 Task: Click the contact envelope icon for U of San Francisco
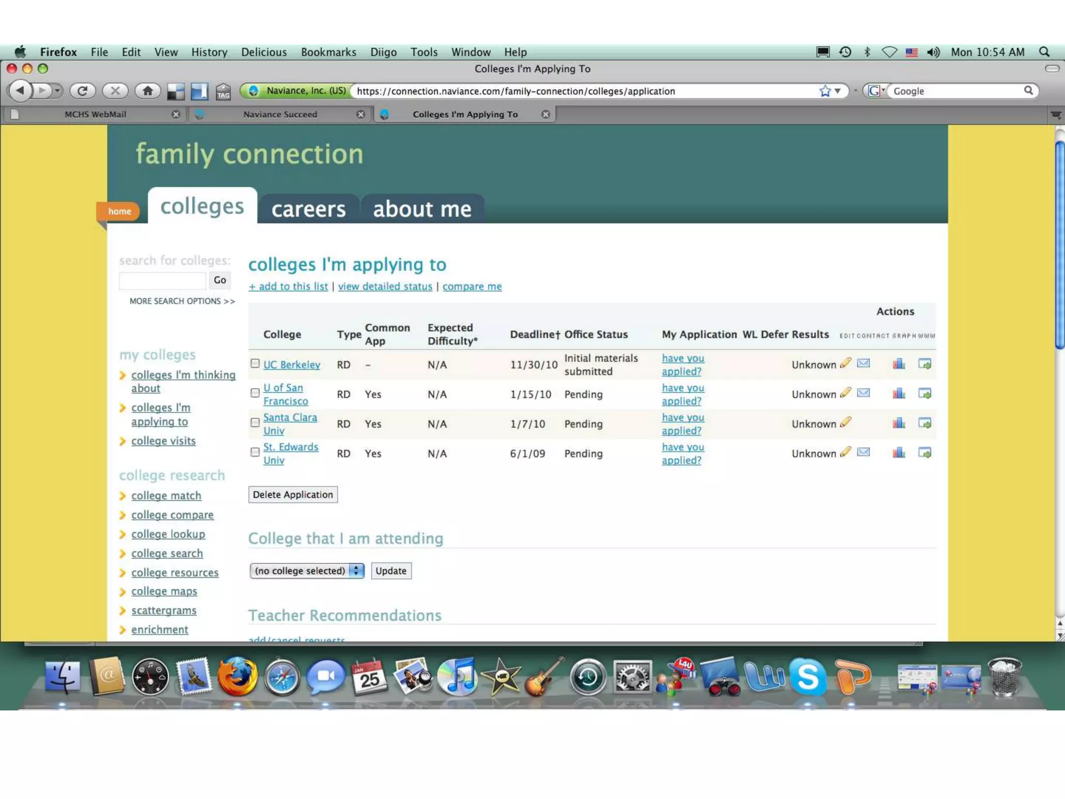pos(863,393)
